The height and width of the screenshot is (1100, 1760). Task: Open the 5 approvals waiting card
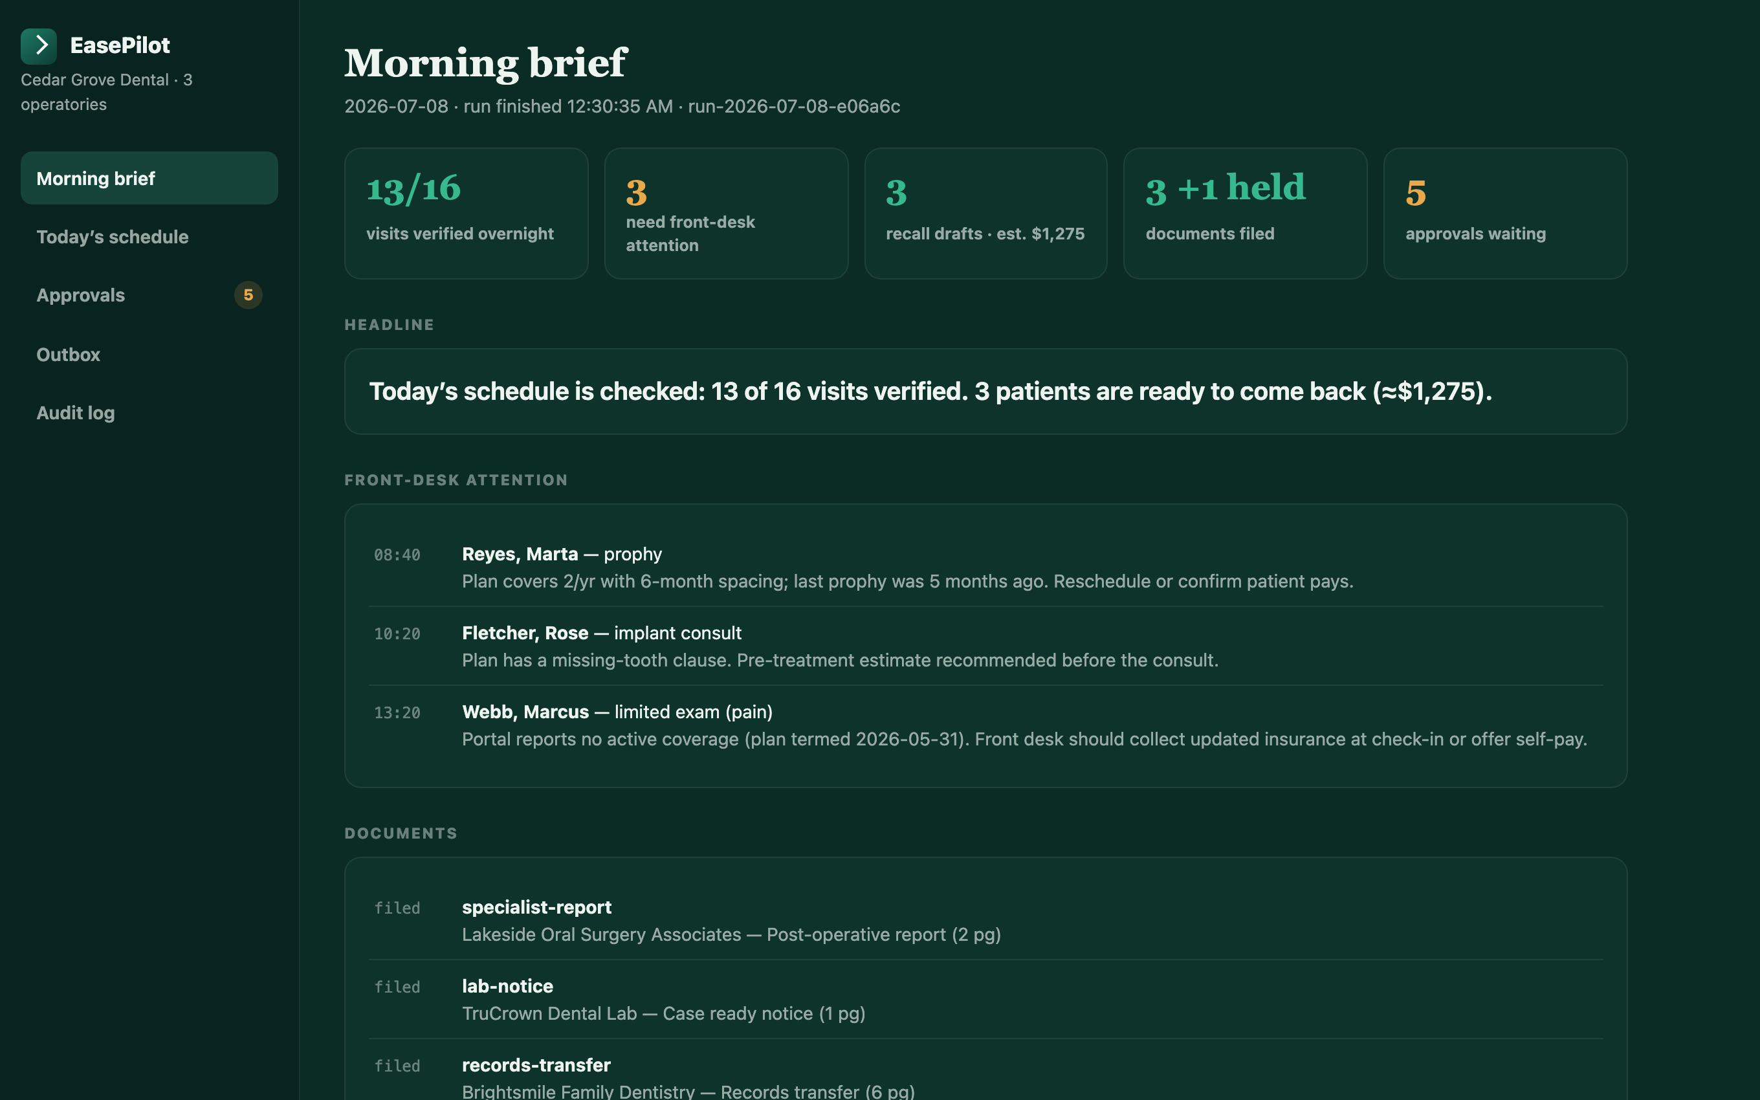click(1504, 214)
